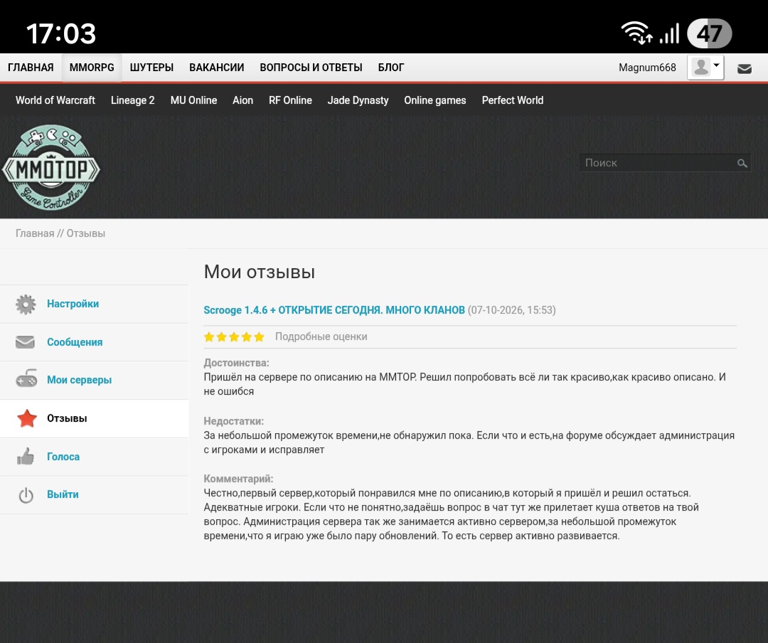Viewport: 768px width, 643px height.
Task: Click the MMOTOP Game Controller logo
Action: 51,168
